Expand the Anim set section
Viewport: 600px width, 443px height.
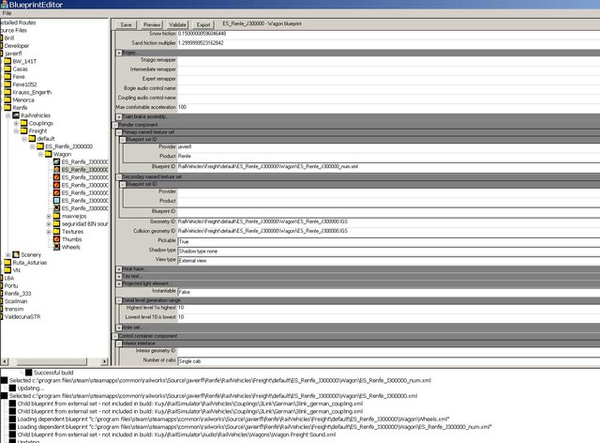(x=118, y=327)
